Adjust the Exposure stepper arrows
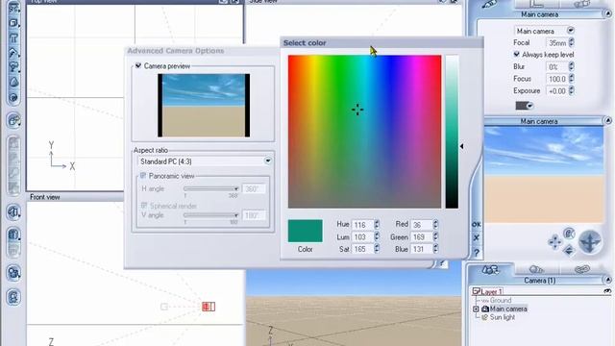This screenshot has width=615, height=346. point(572,90)
